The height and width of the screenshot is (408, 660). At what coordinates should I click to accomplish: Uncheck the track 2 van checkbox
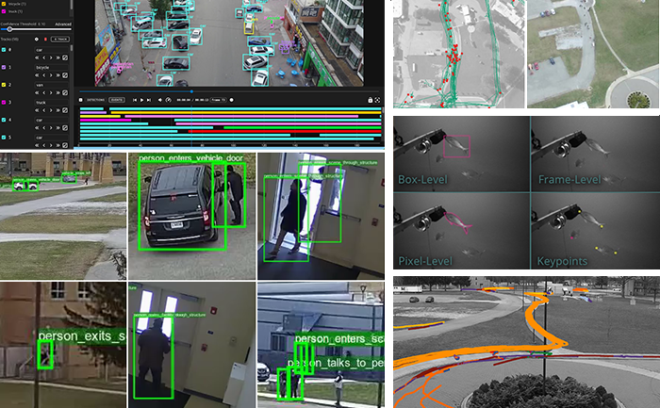[x=4, y=85]
